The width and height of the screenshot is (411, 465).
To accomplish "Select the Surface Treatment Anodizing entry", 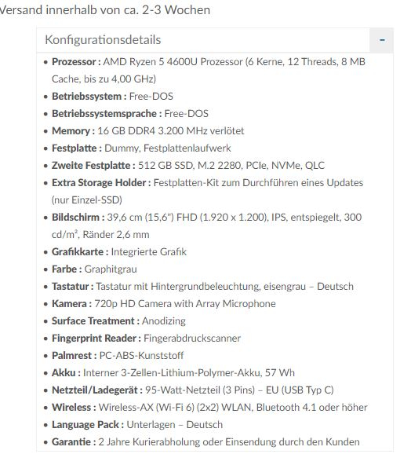I will coord(118,321).
